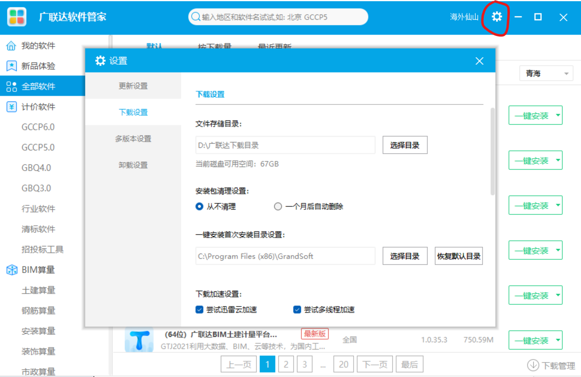581x377 pixels.
Task: Click the 我的软件 home icon
Action: [x=11, y=46]
